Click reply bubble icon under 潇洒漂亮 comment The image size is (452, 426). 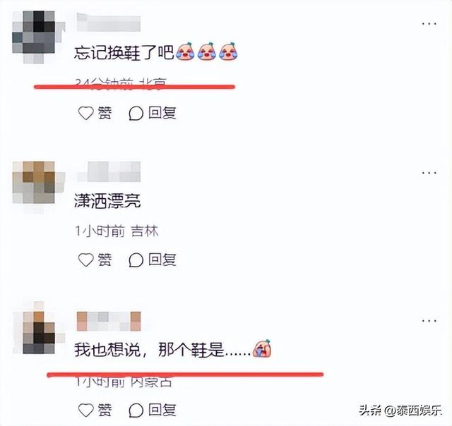click(x=136, y=260)
